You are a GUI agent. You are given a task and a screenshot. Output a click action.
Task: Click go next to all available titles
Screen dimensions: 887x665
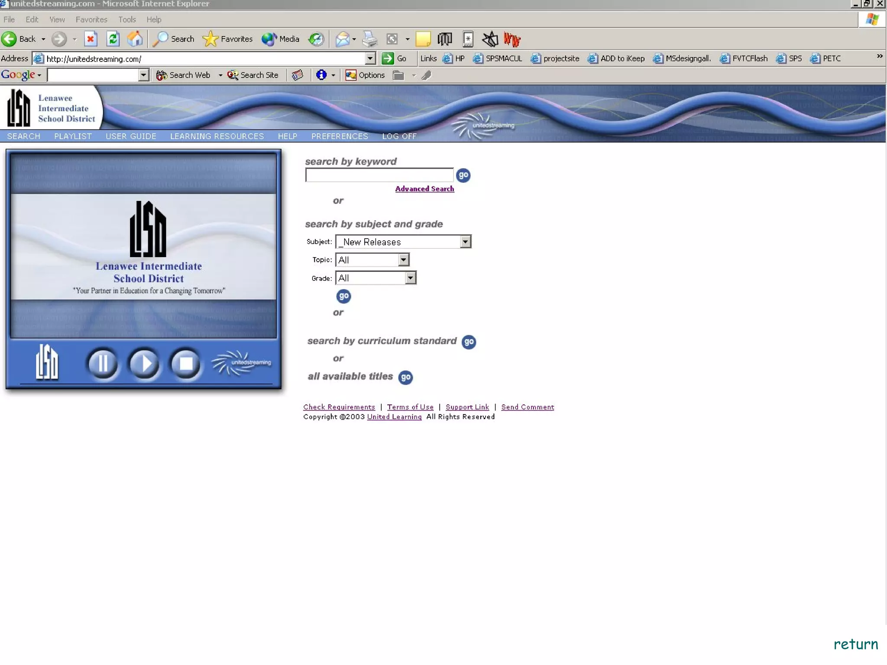[x=405, y=377]
